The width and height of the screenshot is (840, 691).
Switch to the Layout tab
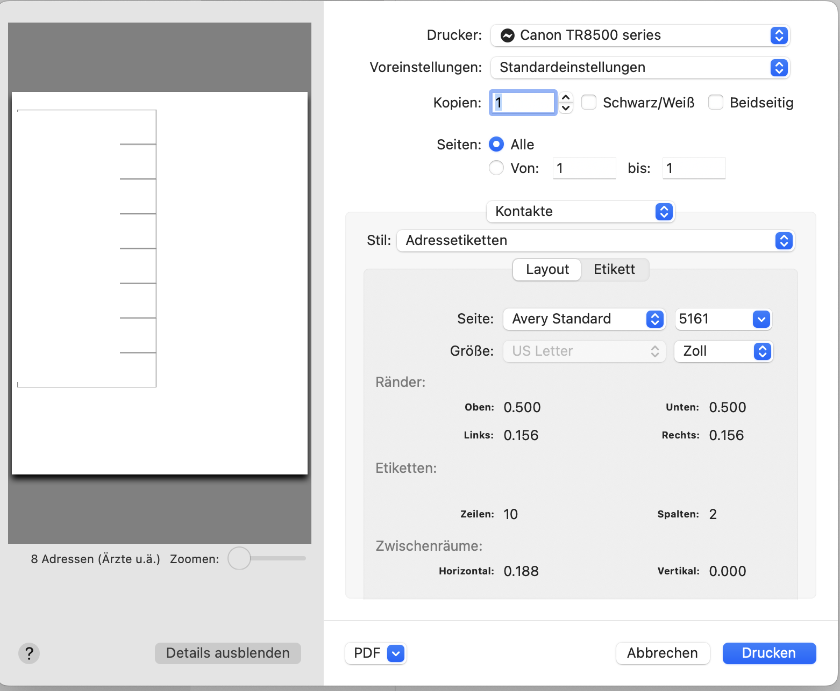[x=547, y=269]
